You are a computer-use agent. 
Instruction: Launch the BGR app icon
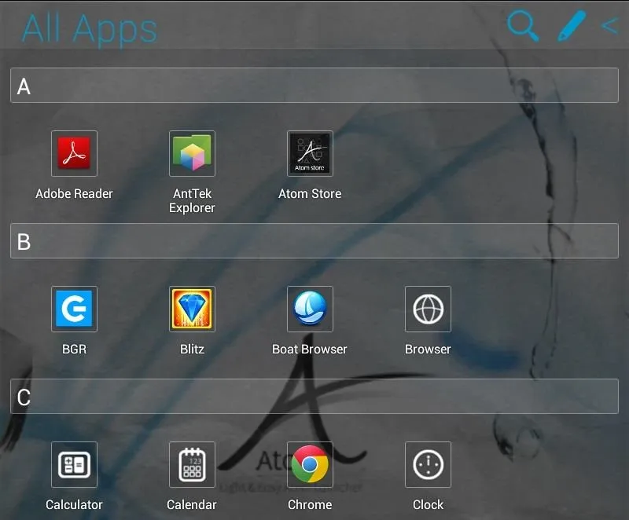tap(74, 309)
